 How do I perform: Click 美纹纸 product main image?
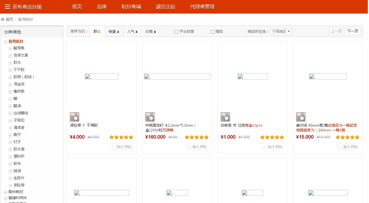click(328, 76)
